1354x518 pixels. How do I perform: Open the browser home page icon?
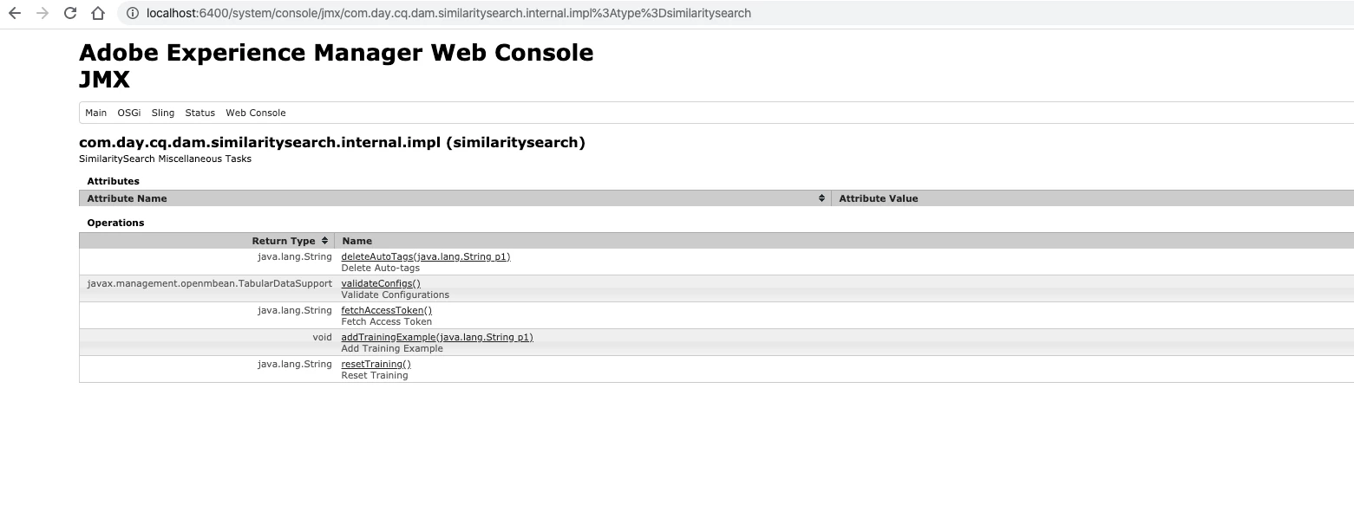tap(98, 13)
